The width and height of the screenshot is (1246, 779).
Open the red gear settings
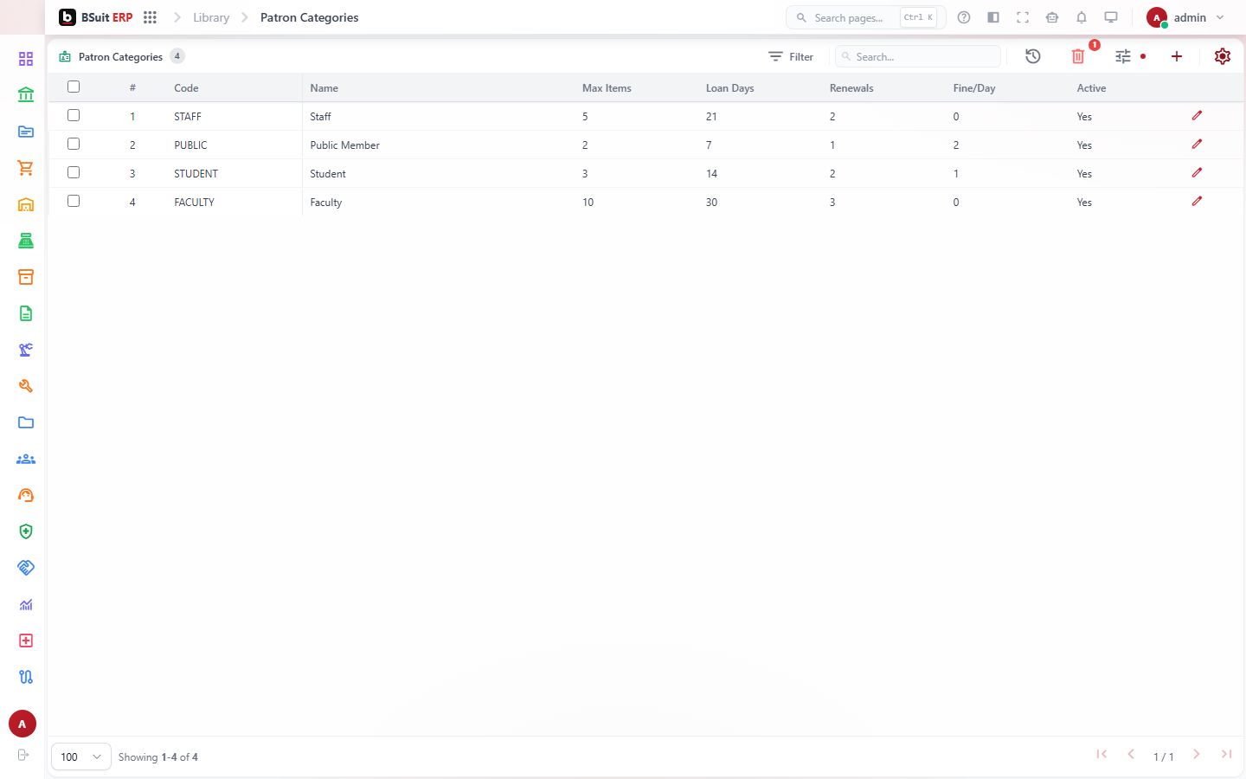1223,56
